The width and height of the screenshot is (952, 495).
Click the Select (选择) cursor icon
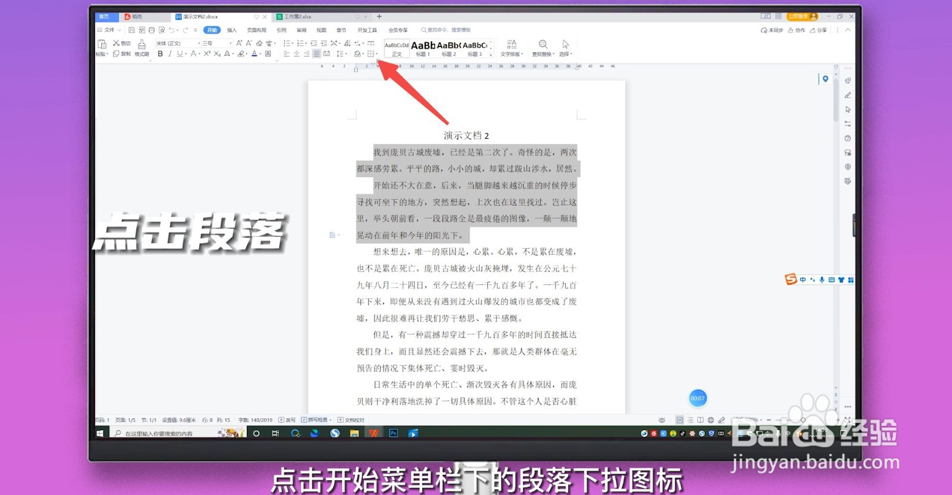[565, 44]
